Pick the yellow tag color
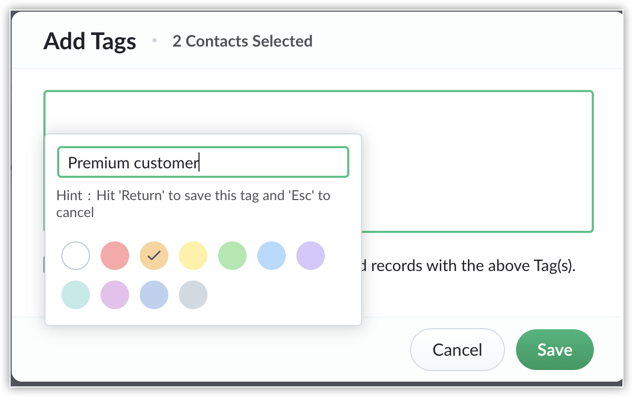Image resolution: width=633 pixels, height=397 pixels. click(193, 256)
